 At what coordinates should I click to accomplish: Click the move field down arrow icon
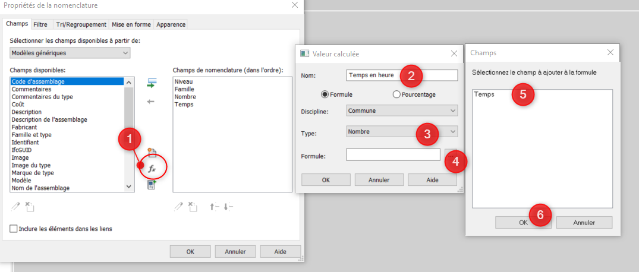coord(228,207)
